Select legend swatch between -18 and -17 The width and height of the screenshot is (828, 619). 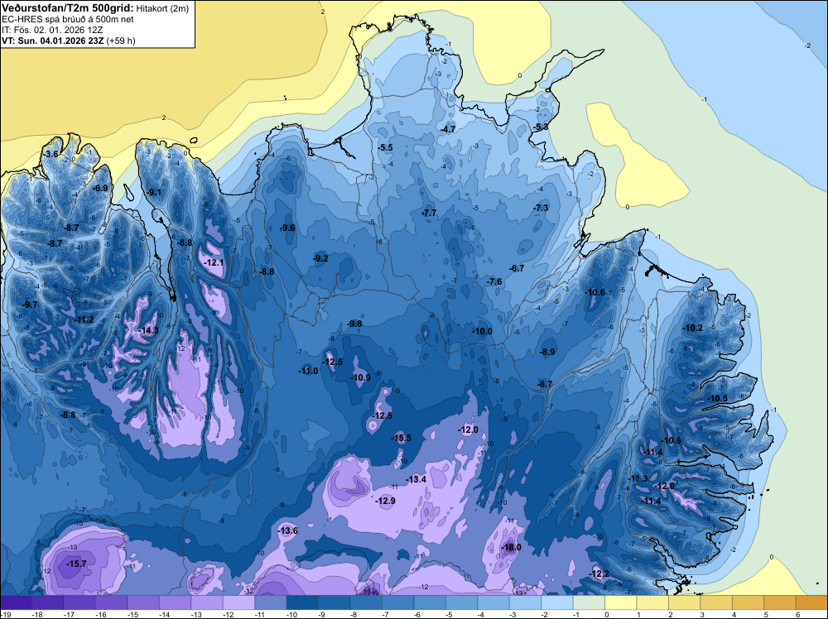(47, 602)
